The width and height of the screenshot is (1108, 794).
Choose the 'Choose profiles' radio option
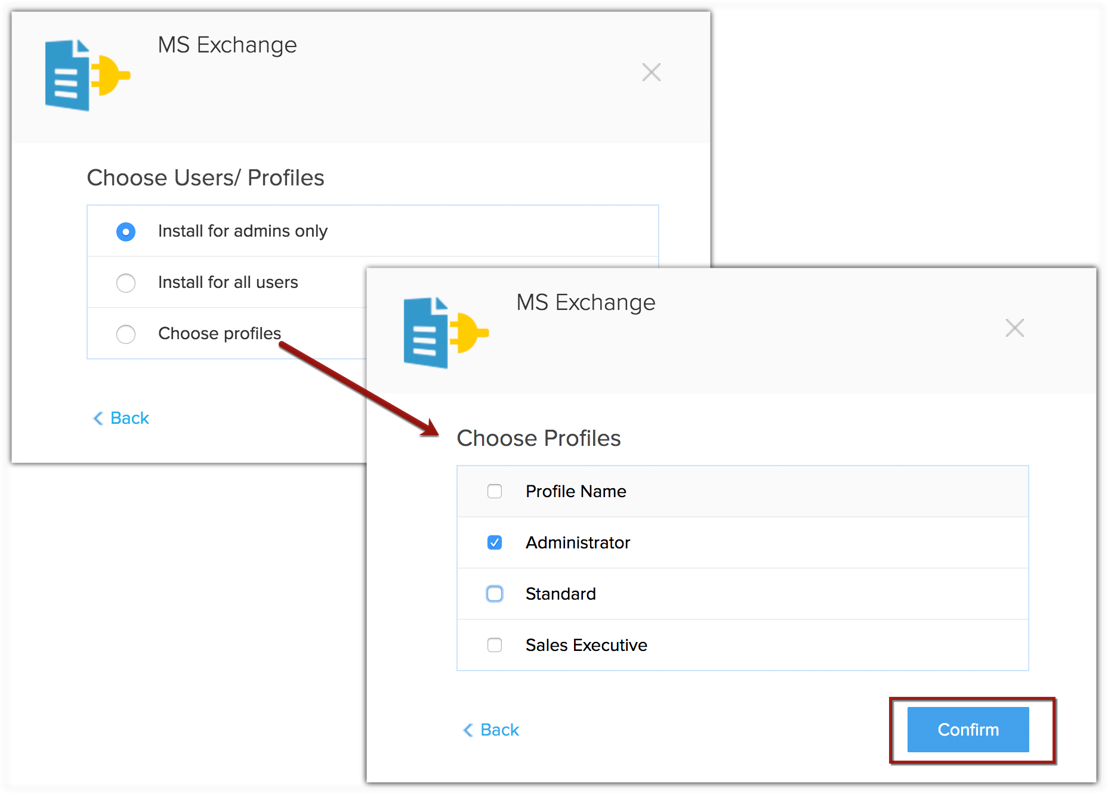coord(126,334)
